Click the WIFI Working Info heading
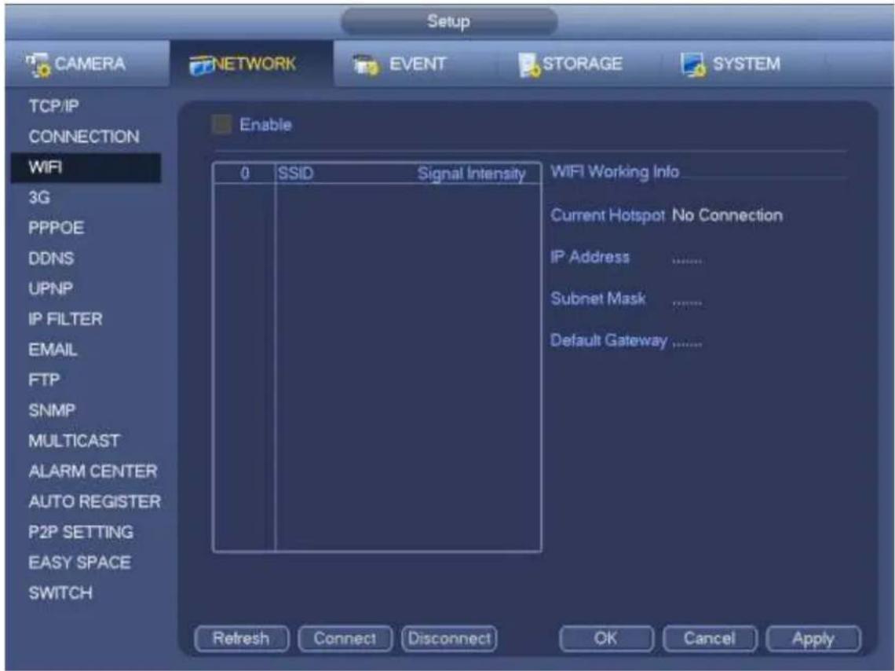The height and width of the screenshot is (671, 895). 615,171
